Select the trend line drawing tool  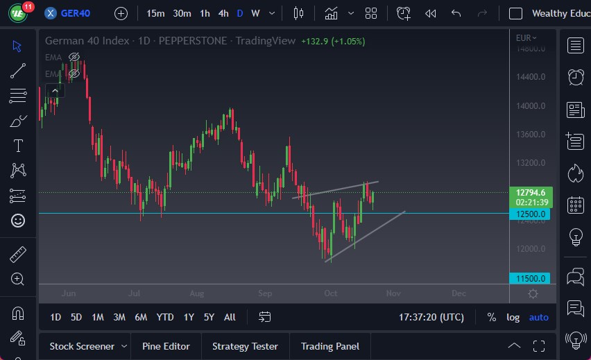(x=18, y=71)
